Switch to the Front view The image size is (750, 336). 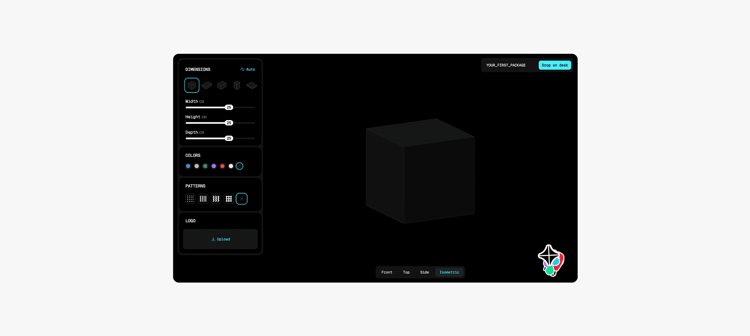pos(387,272)
